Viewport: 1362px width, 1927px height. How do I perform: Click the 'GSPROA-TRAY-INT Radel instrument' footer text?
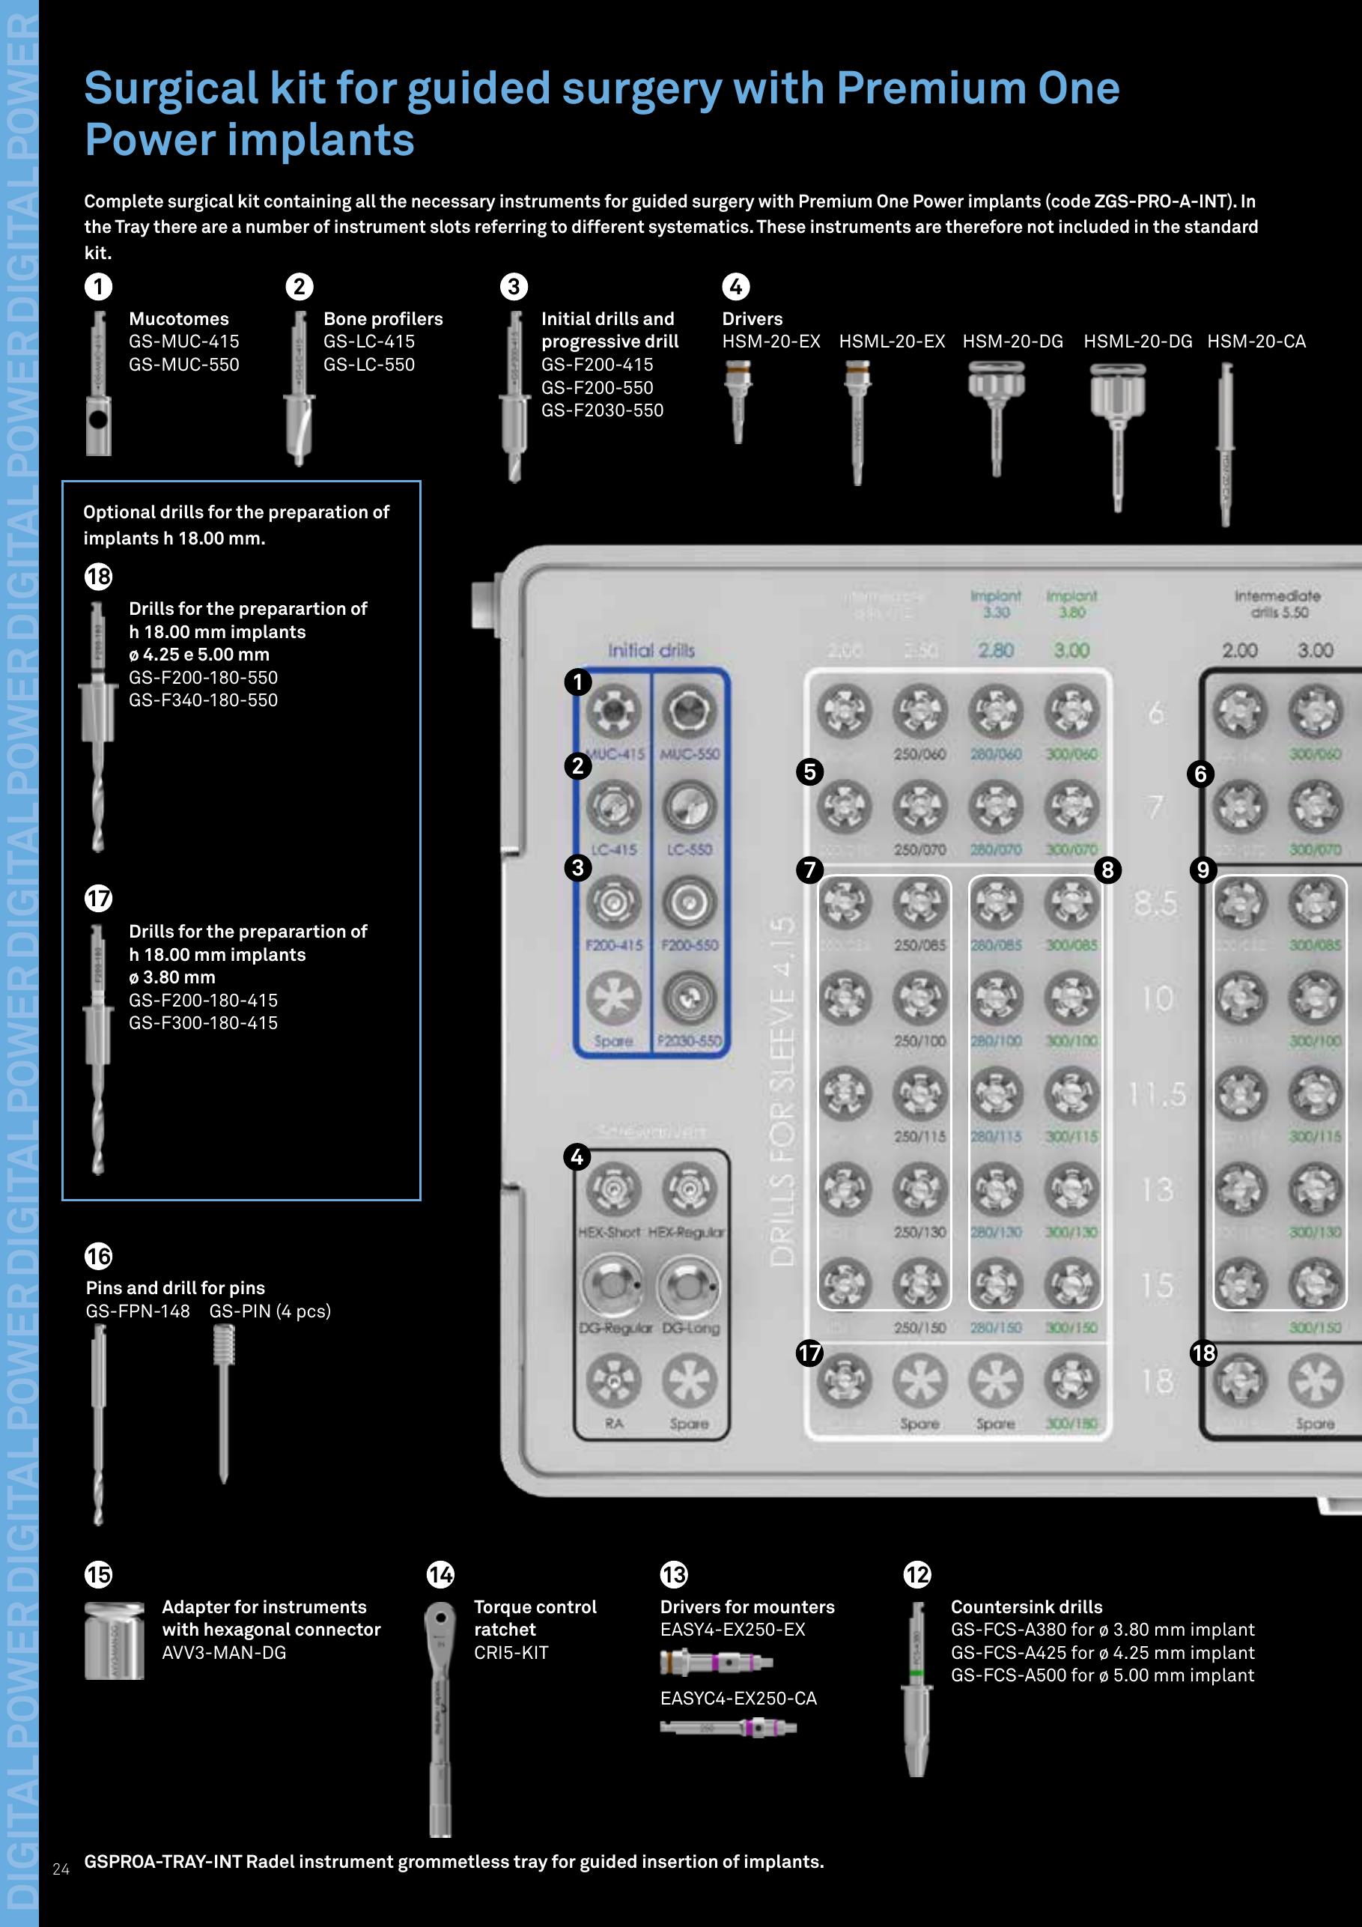point(454,1862)
